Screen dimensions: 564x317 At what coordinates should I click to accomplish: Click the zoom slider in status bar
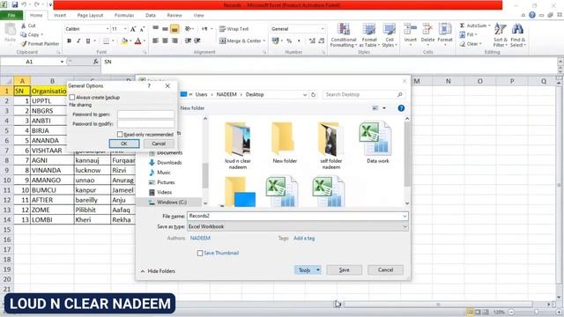pos(536,313)
